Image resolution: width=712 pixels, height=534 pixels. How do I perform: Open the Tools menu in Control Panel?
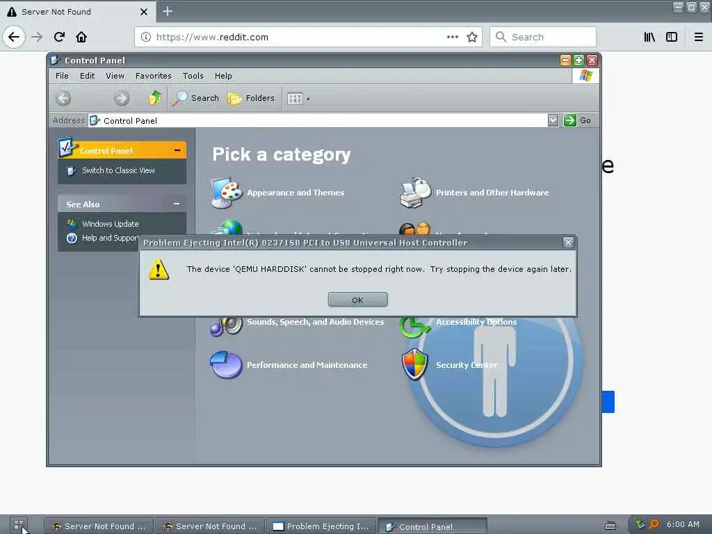[193, 76]
